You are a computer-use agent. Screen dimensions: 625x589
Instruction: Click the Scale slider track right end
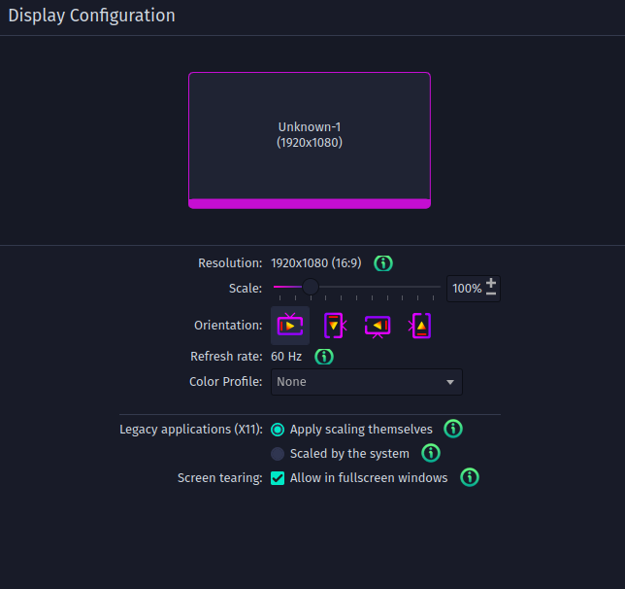click(x=438, y=287)
